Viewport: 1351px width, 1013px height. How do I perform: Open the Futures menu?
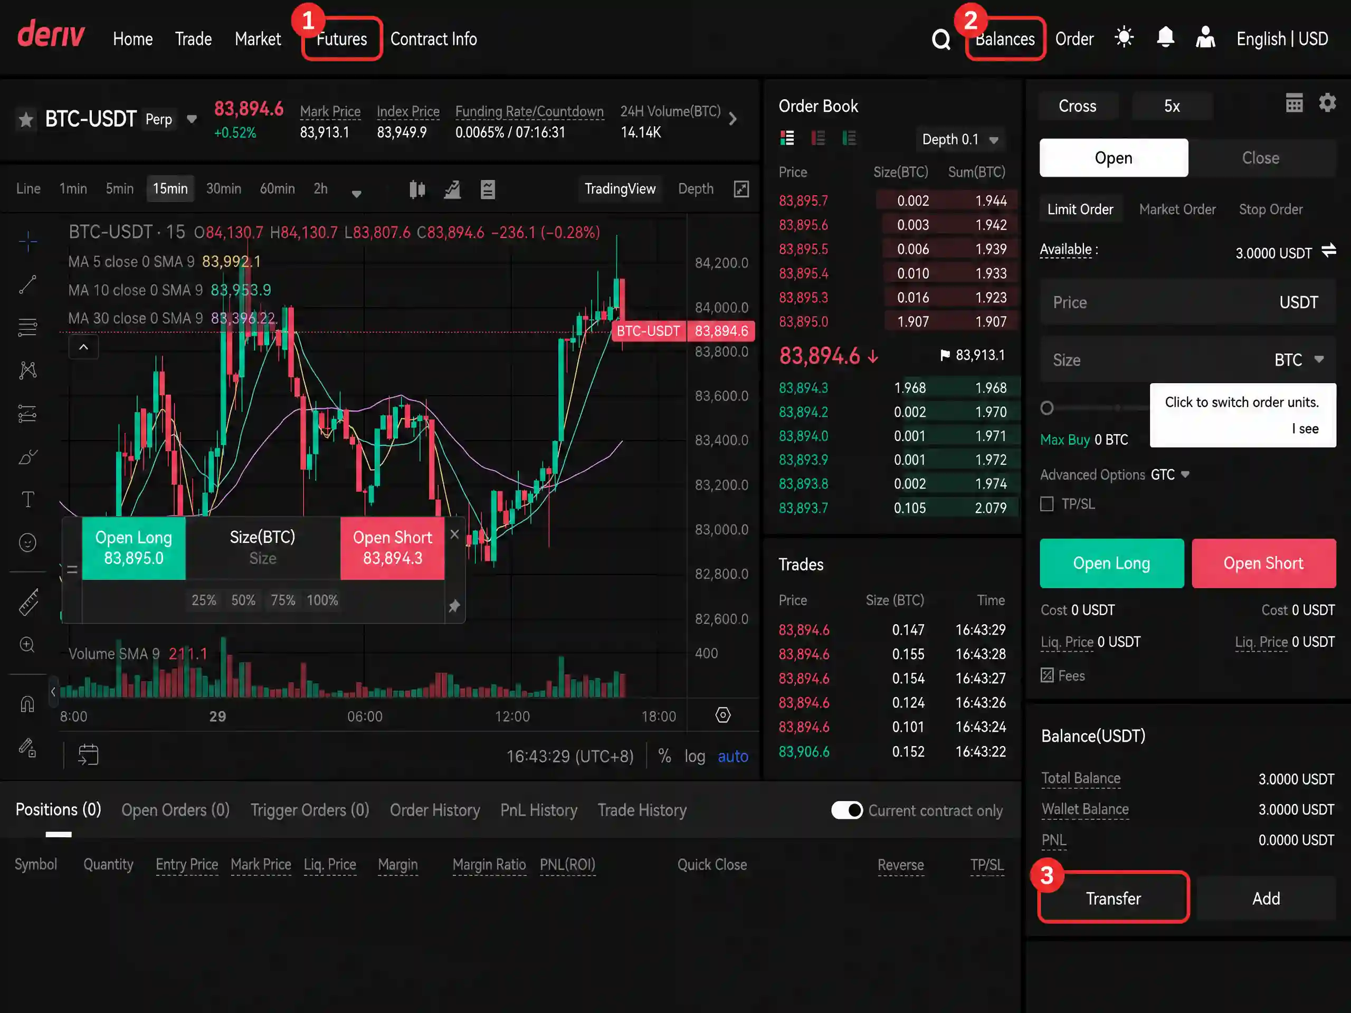(341, 39)
